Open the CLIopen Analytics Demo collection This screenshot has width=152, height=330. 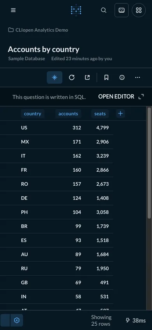click(x=38, y=30)
